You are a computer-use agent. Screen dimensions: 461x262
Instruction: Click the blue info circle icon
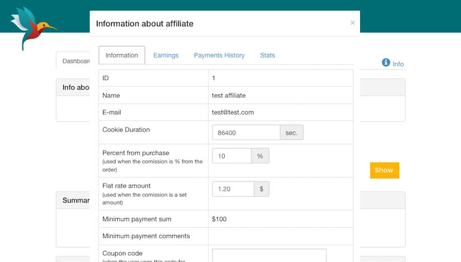386,63
